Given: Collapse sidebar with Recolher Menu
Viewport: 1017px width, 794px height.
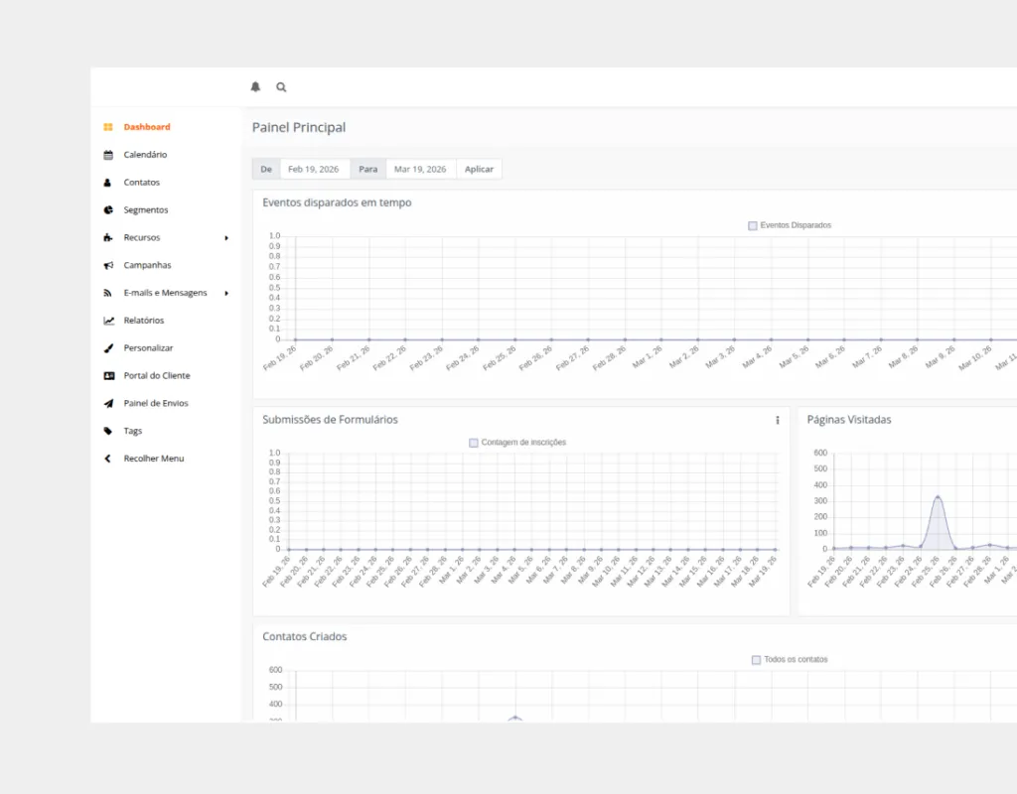Looking at the screenshot, I should [153, 459].
